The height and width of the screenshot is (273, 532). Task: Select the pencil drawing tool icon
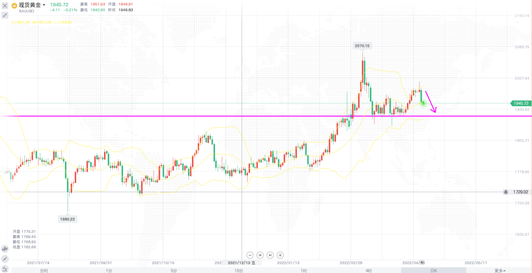(x=5, y=259)
